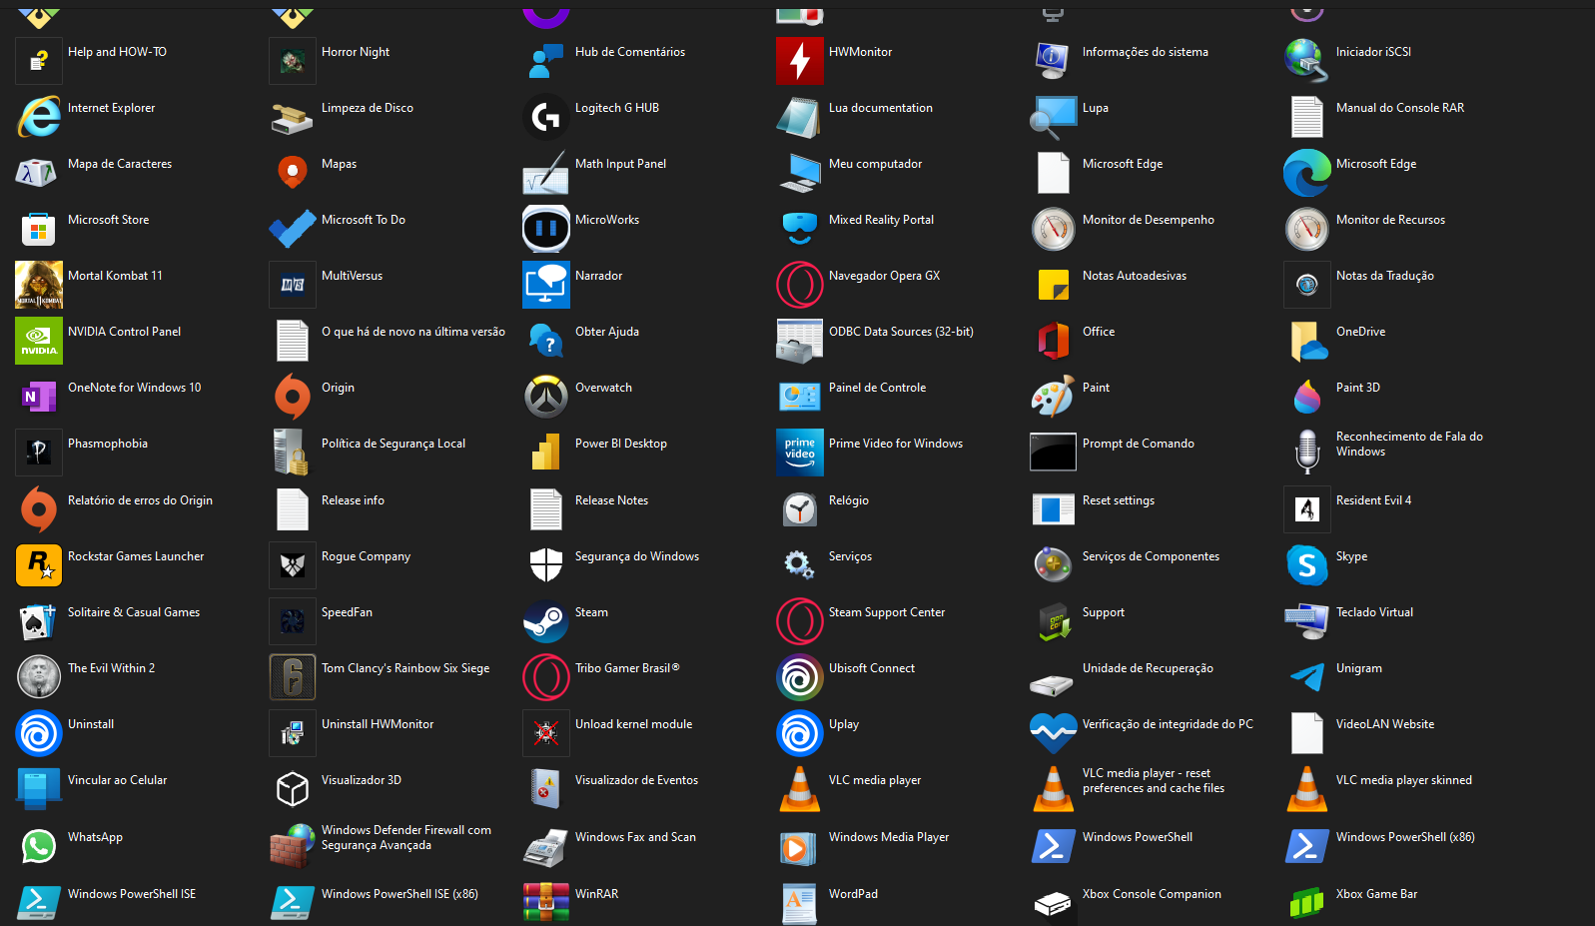1595x926 pixels.
Task: Open the Office icon
Action: click(1054, 341)
